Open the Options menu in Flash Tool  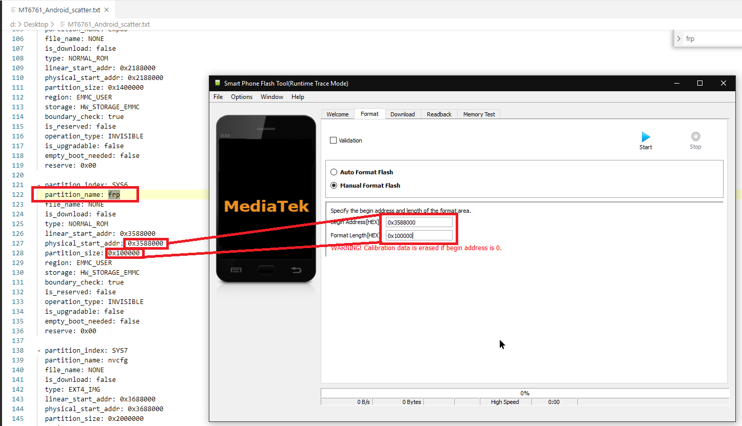pos(242,97)
